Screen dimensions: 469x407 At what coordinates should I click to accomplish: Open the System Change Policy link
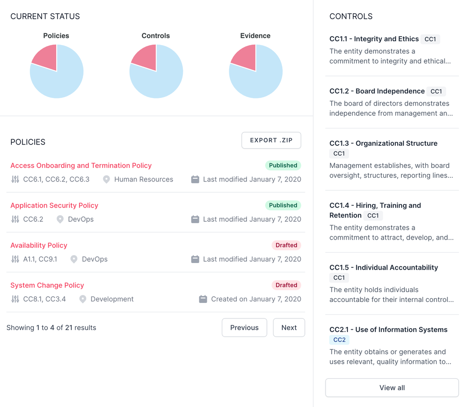(47, 285)
